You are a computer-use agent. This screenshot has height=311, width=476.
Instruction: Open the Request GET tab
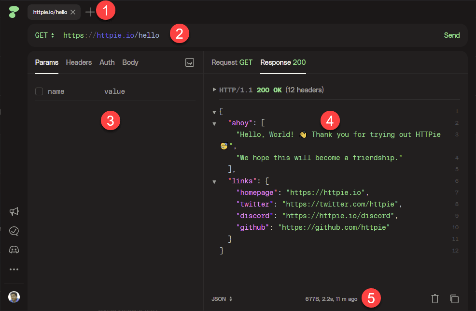pos(232,62)
